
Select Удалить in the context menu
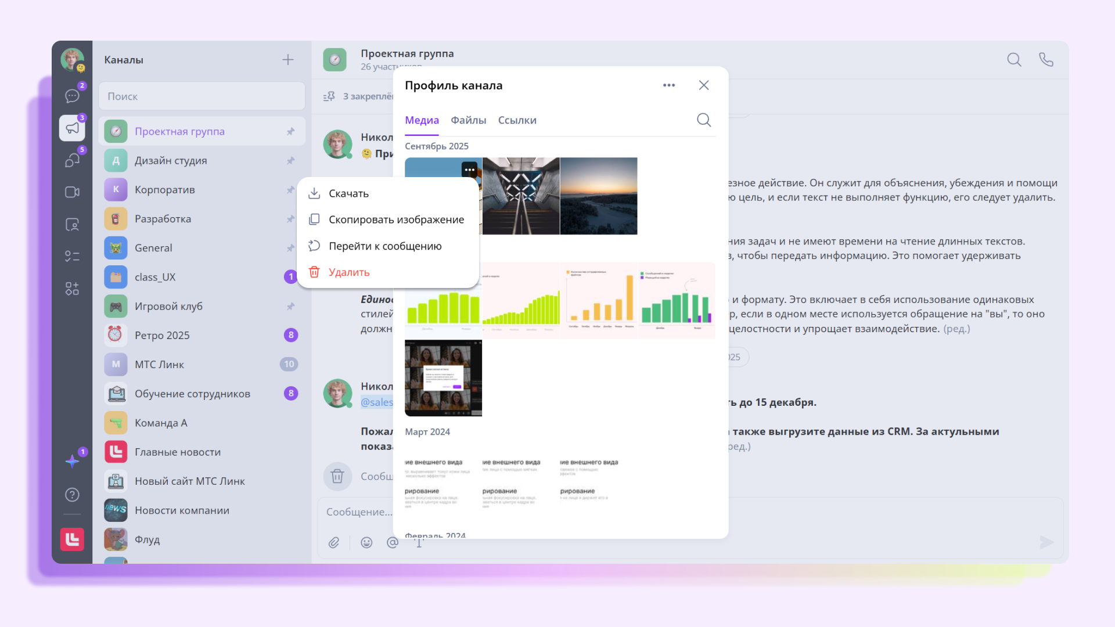coord(348,272)
